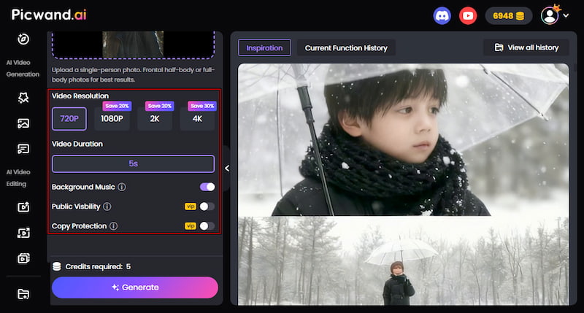
Task: Open the explore compass icon in sidebar
Action: coord(23,39)
